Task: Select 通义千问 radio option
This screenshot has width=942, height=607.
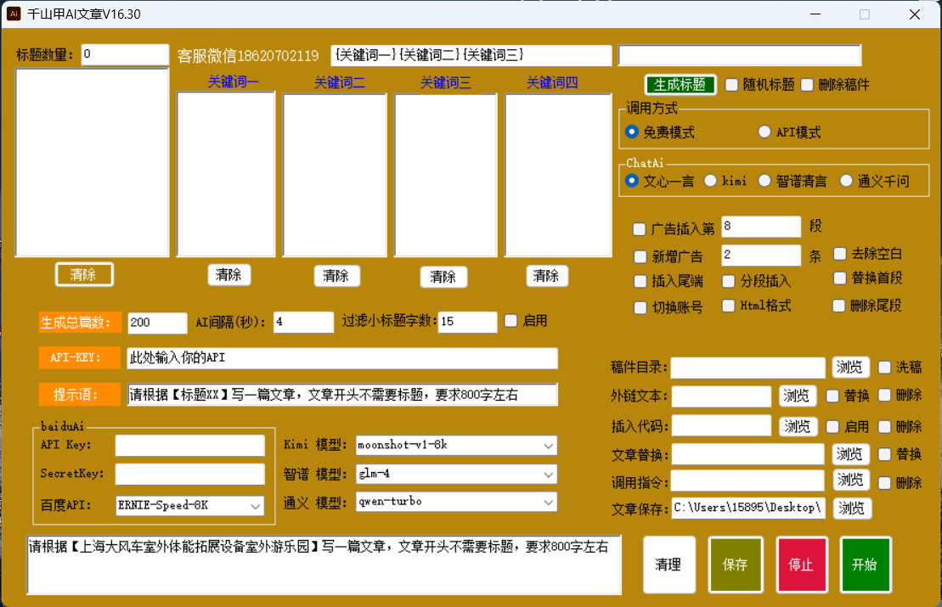Action: [846, 180]
